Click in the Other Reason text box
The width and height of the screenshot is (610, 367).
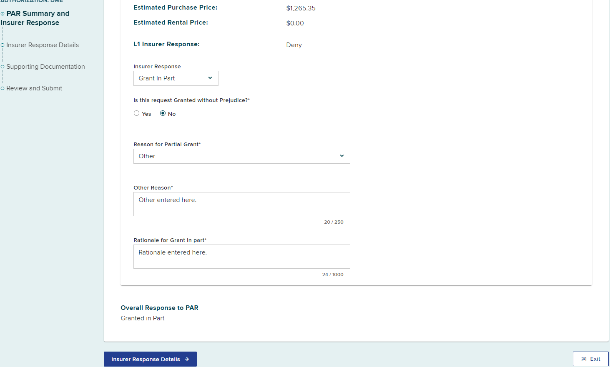(x=241, y=204)
